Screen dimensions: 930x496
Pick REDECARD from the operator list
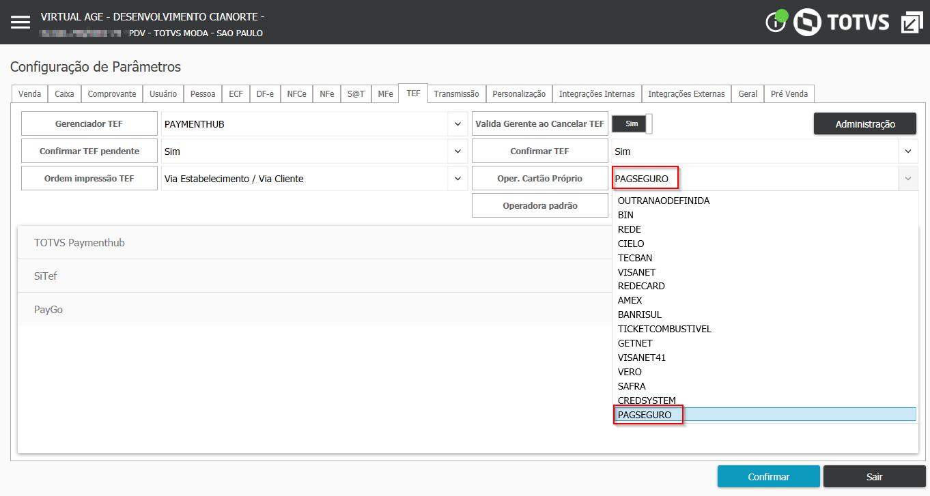tap(765, 286)
